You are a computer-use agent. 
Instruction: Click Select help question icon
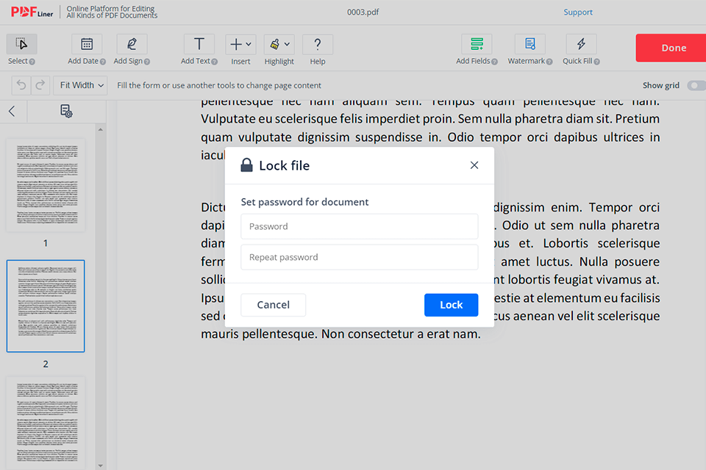32,62
